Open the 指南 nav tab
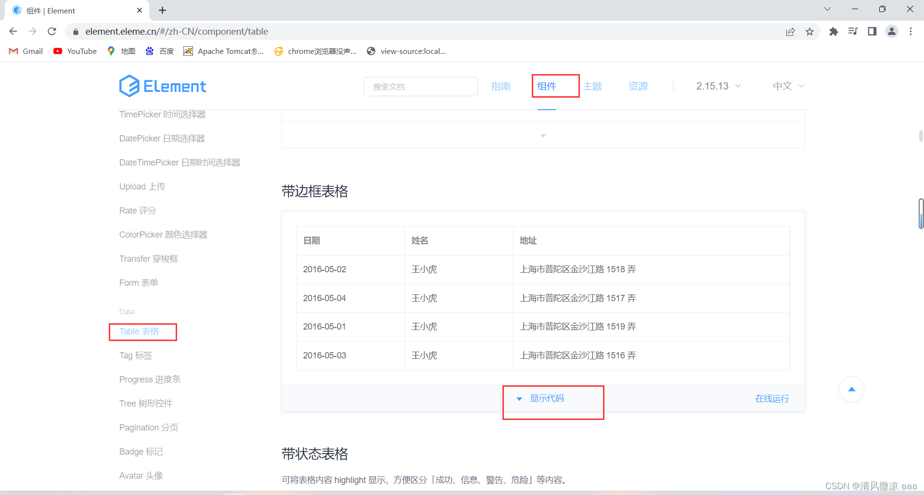Viewport: 924px width, 495px height. point(501,86)
